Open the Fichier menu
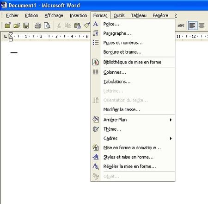The height and width of the screenshot is (204, 208). (12, 15)
